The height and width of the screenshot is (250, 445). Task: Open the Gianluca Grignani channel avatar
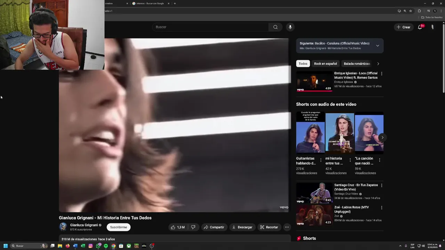pos(63,227)
